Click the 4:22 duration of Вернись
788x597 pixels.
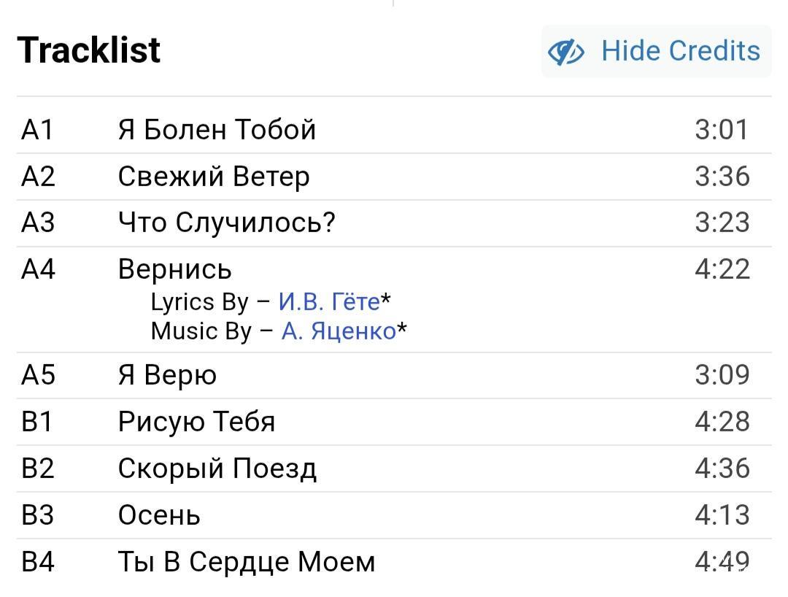pos(722,269)
